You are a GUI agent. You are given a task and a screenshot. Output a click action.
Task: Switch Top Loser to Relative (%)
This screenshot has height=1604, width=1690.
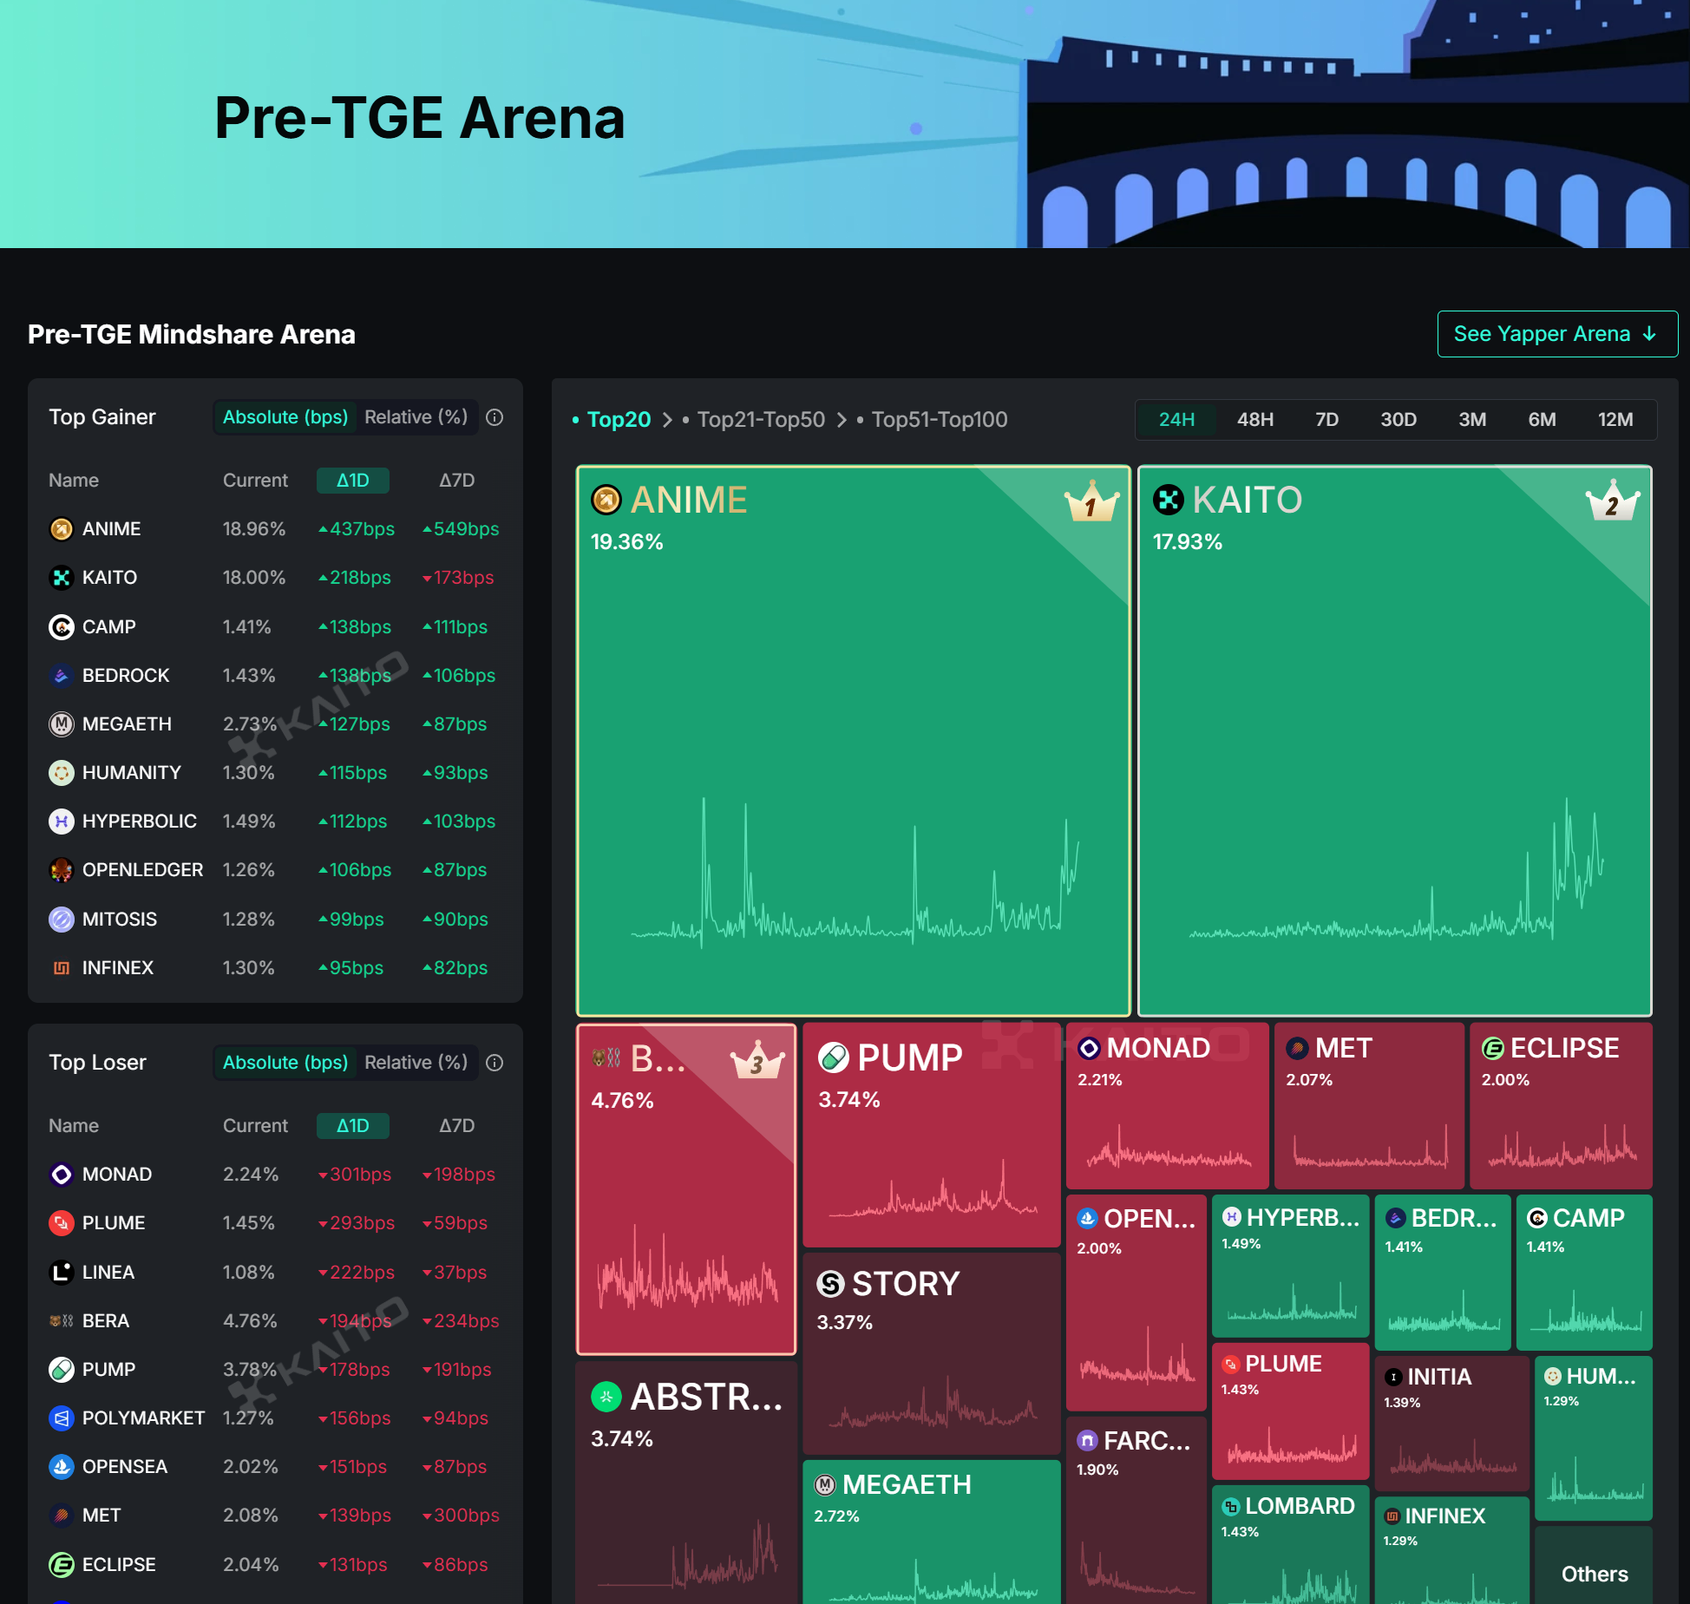click(x=416, y=1063)
